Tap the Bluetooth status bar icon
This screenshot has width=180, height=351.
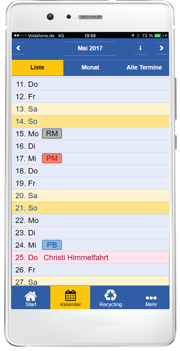(x=138, y=35)
